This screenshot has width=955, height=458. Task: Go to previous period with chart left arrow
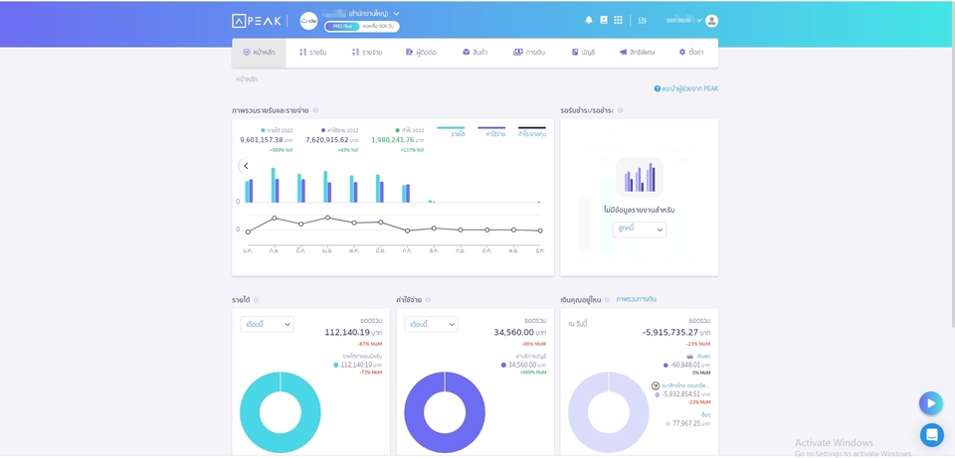(x=246, y=166)
